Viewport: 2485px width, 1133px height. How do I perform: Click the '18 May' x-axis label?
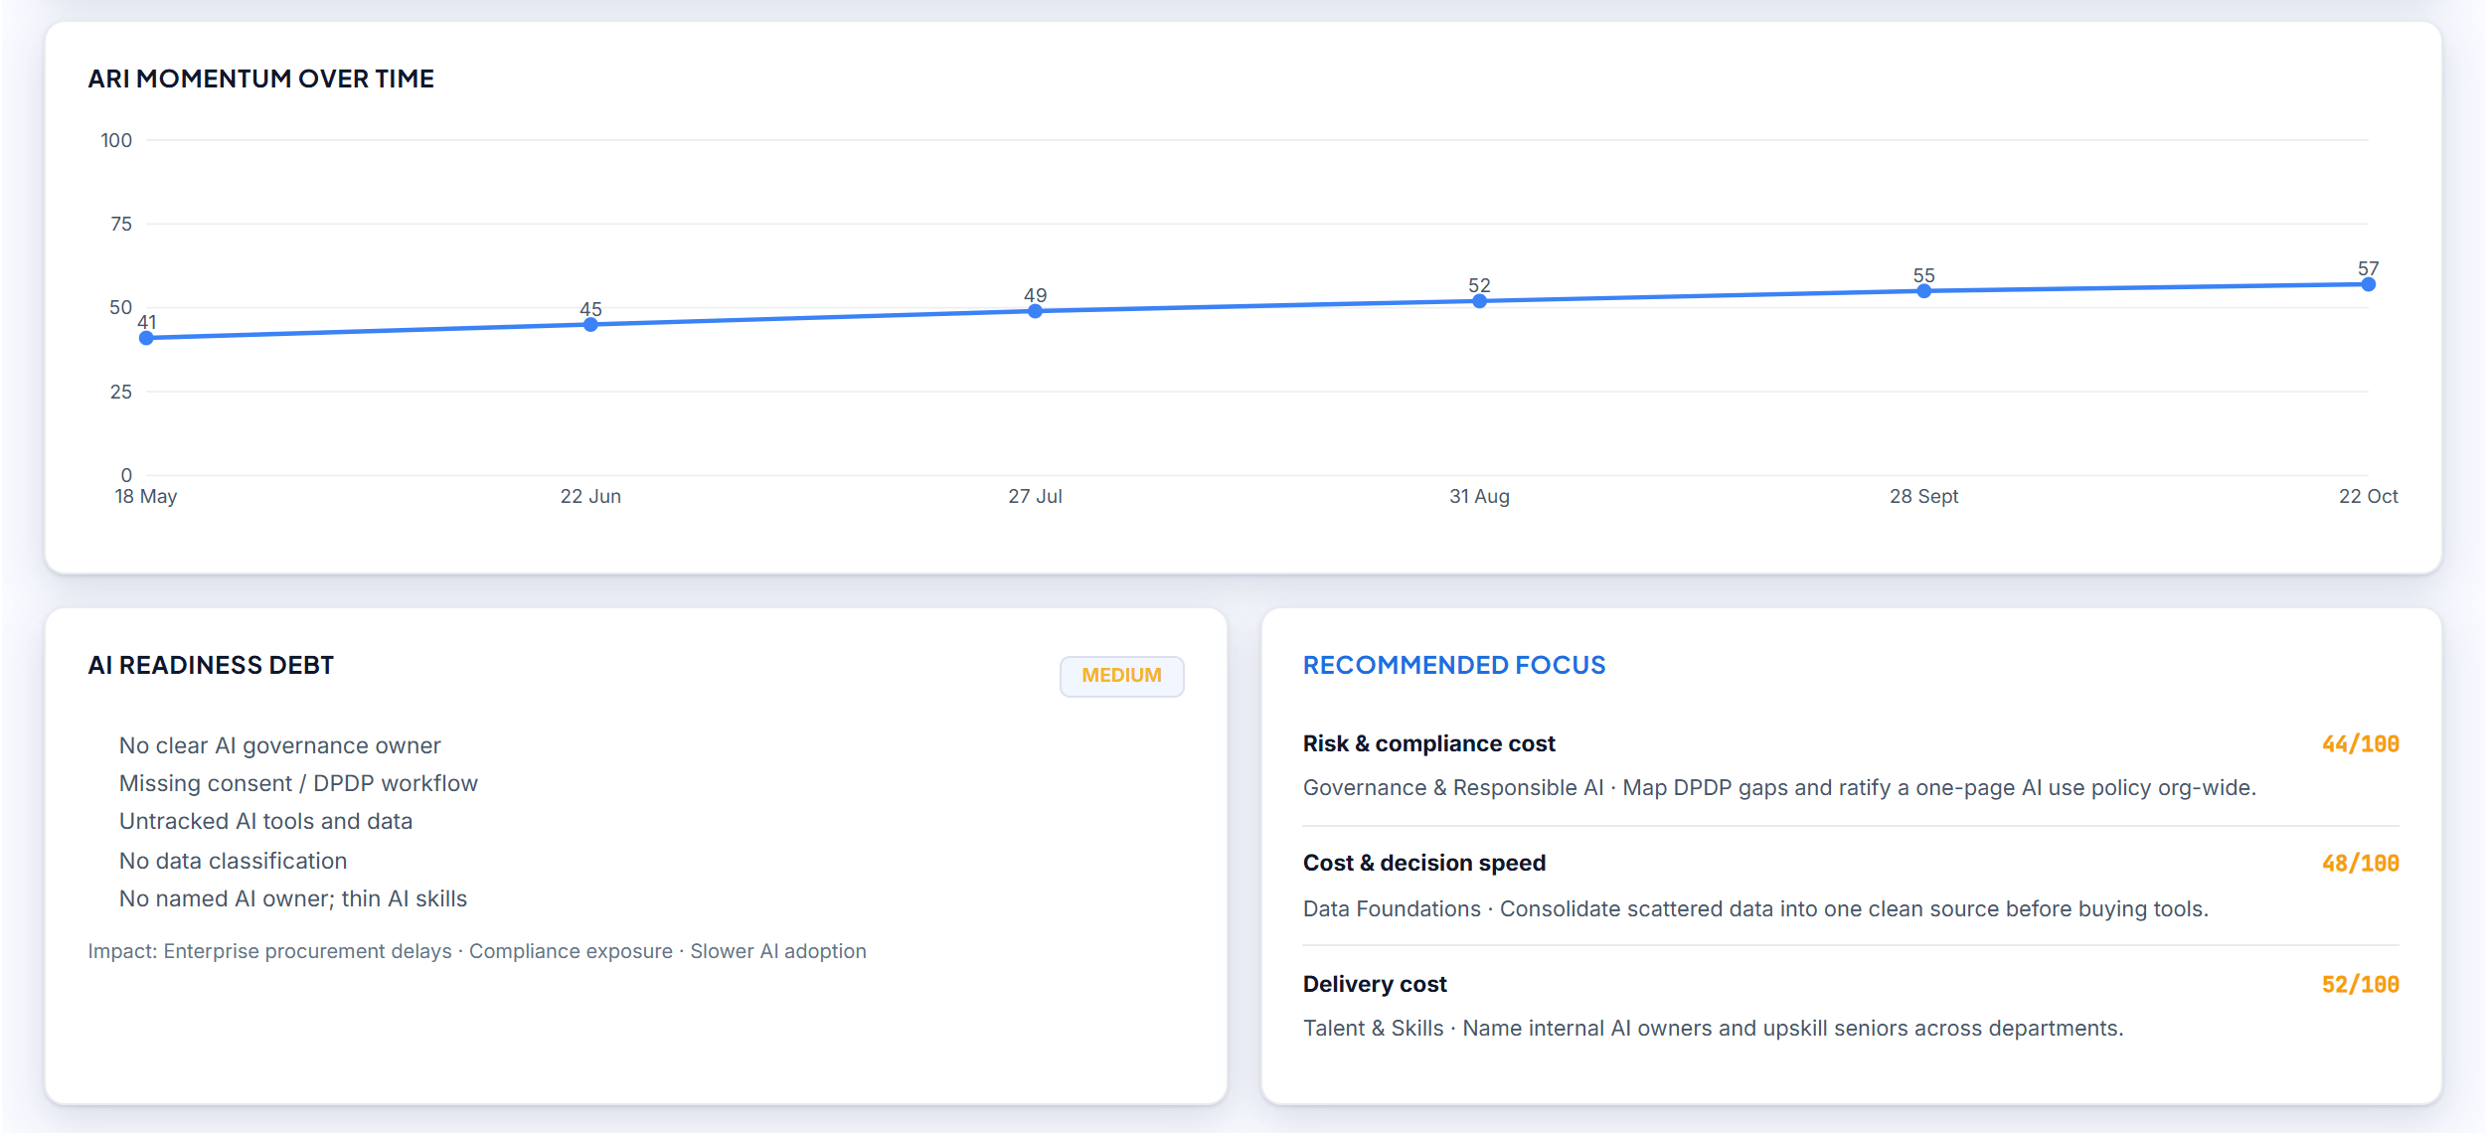click(x=145, y=496)
